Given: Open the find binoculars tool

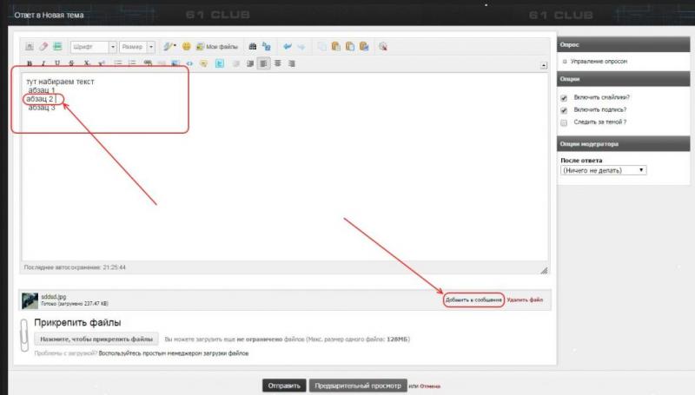Looking at the screenshot, I should point(253,47).
